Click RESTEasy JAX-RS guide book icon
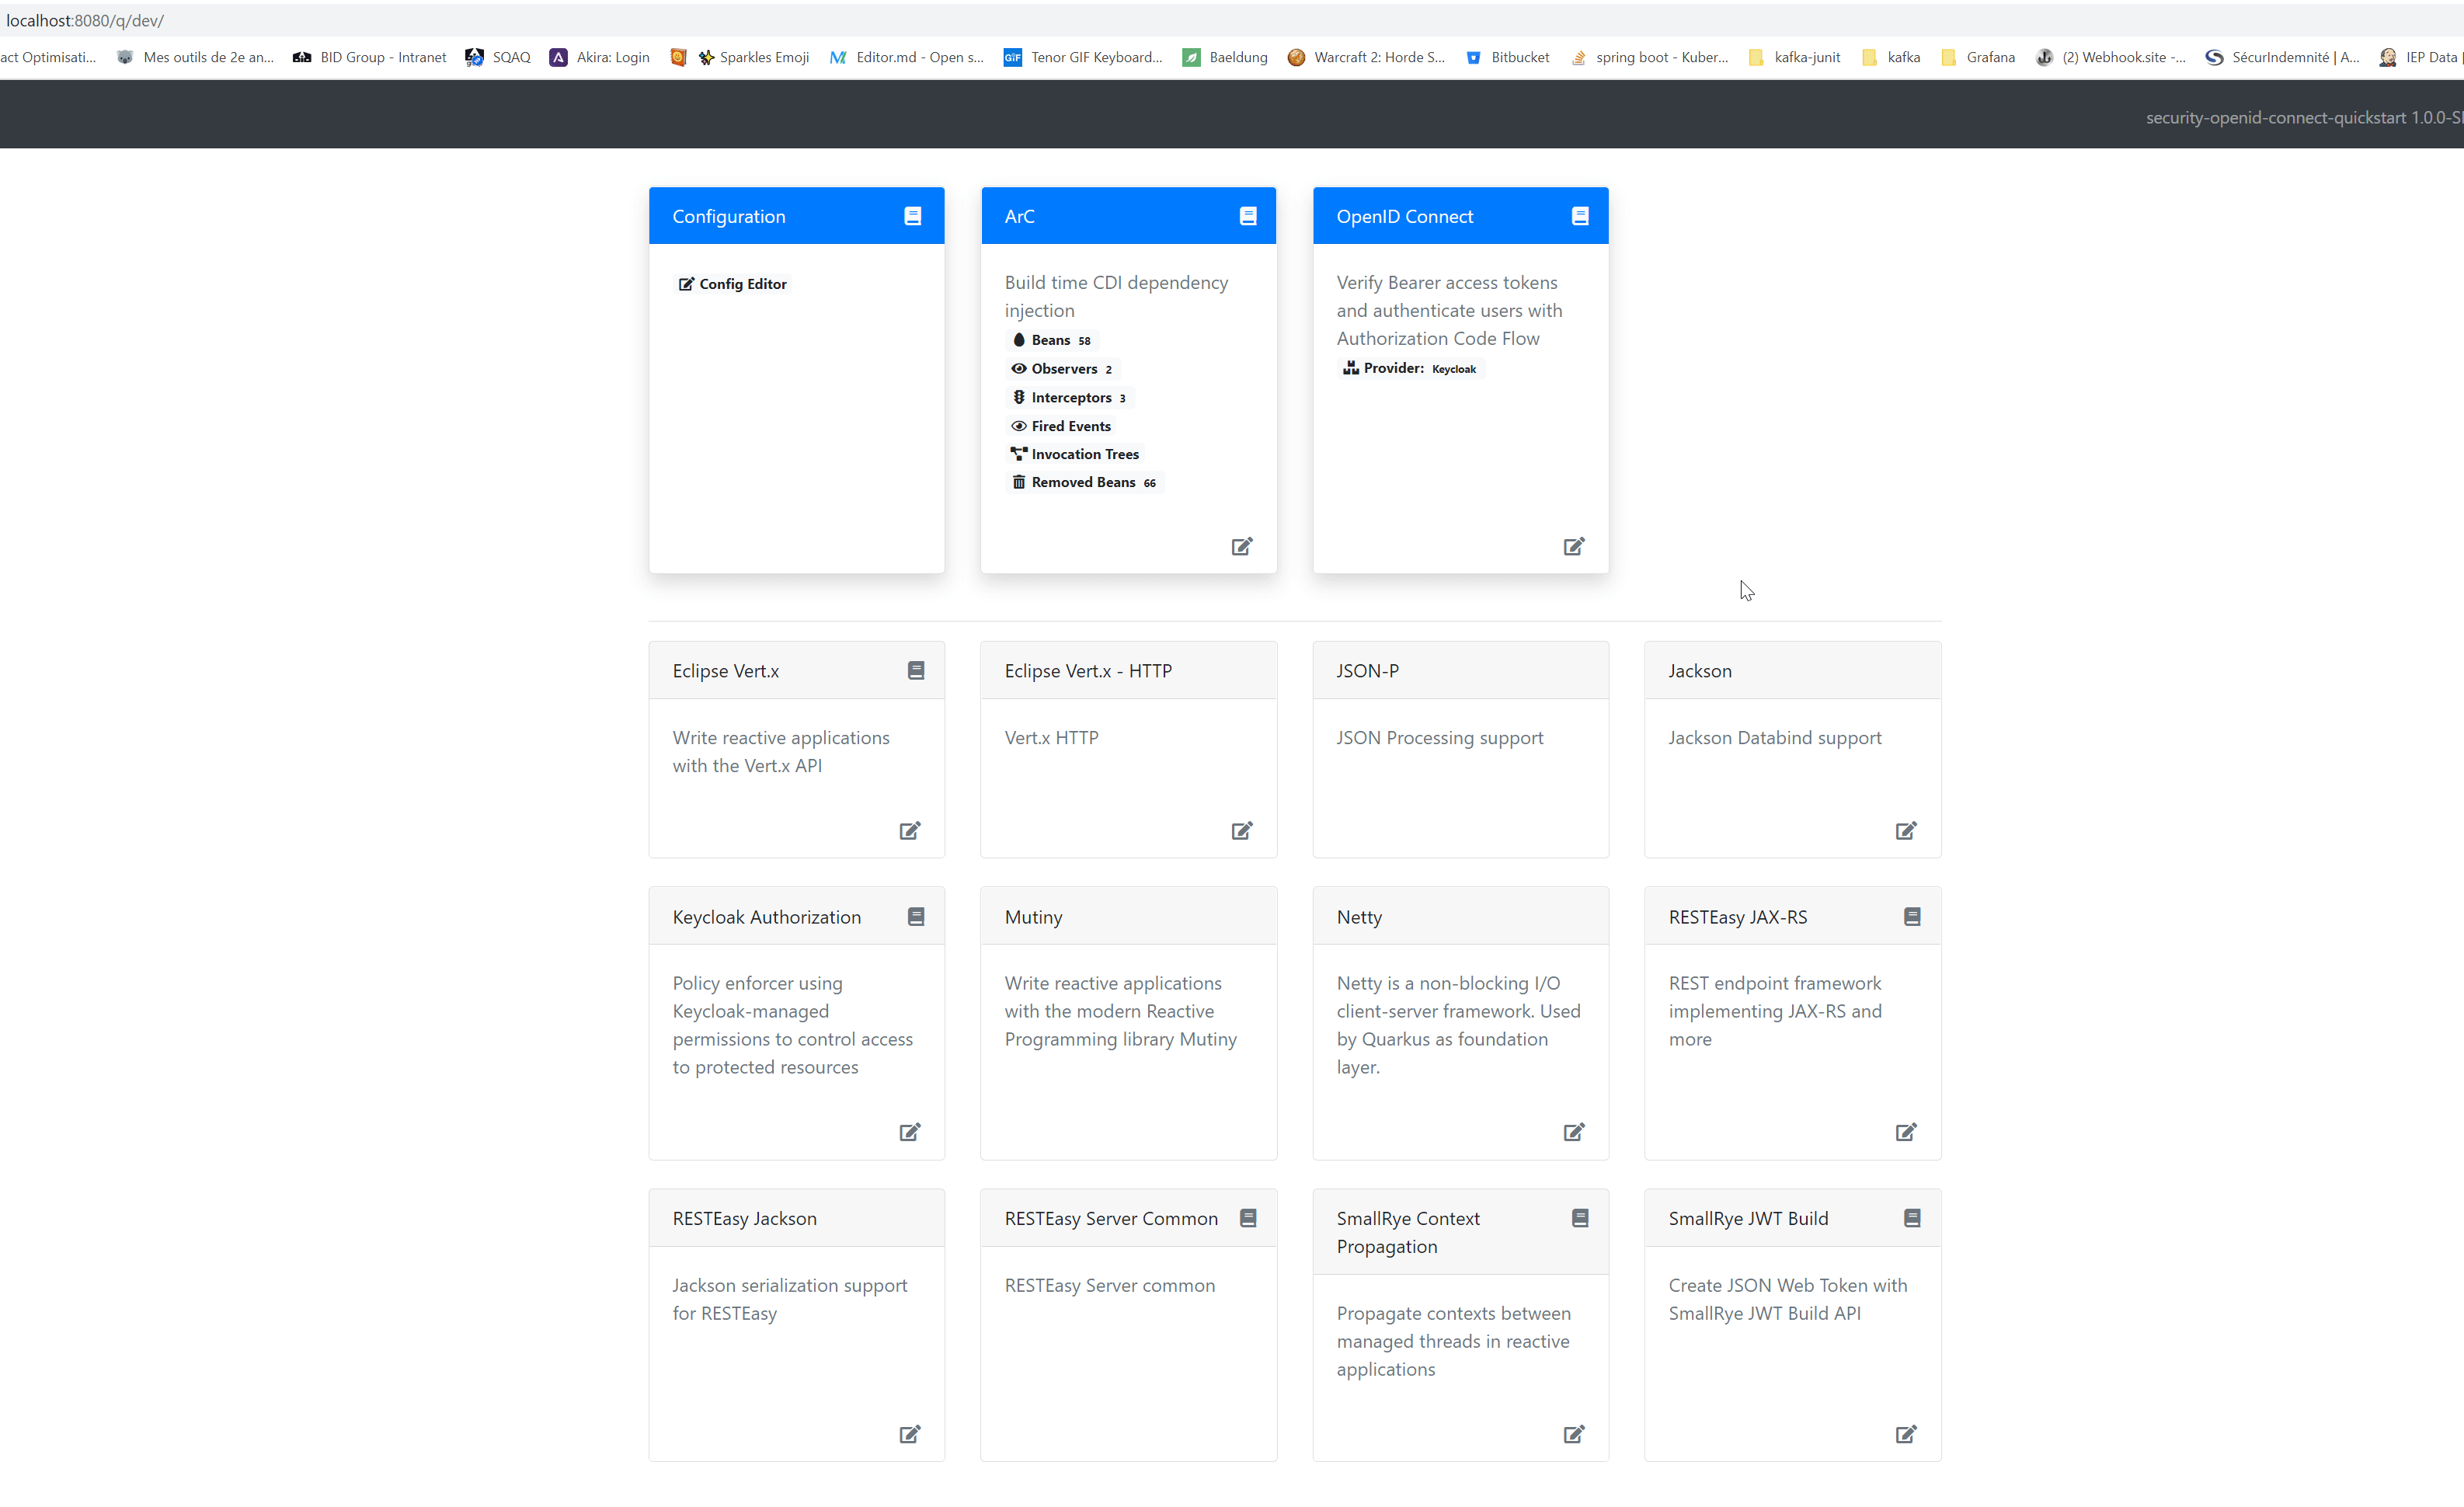The image size is (2464, 1507). 1911,916
